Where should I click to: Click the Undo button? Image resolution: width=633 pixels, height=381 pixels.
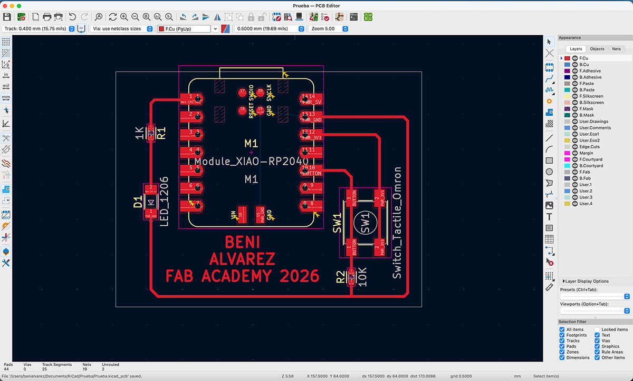coord(73,17)
